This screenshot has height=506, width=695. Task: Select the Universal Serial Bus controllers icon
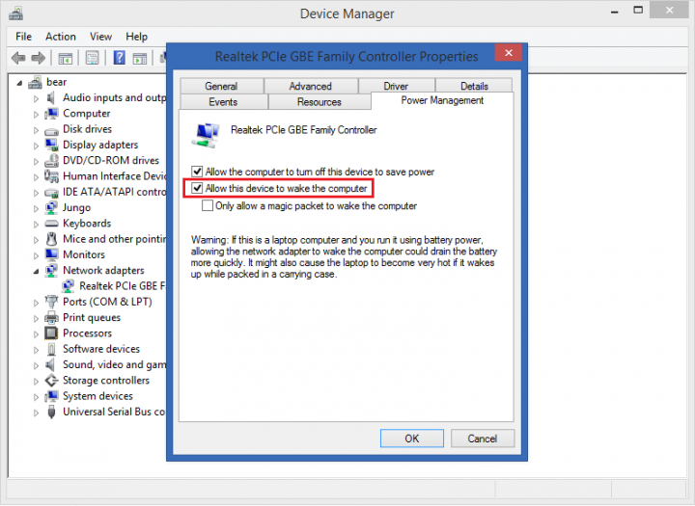(x=51, y=413)
